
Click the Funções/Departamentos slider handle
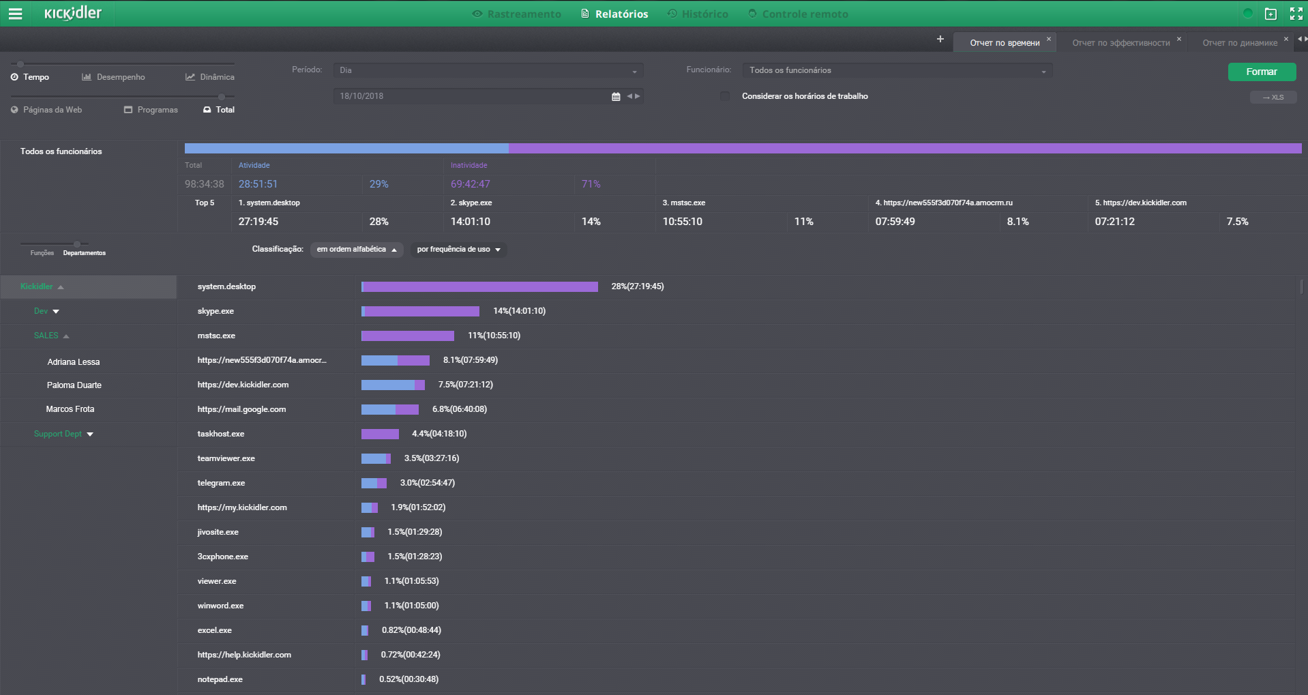point(77,243)
